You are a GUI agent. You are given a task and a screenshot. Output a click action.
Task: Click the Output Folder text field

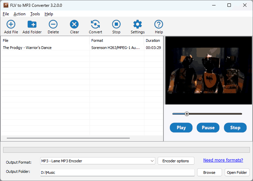coord(117,172)
